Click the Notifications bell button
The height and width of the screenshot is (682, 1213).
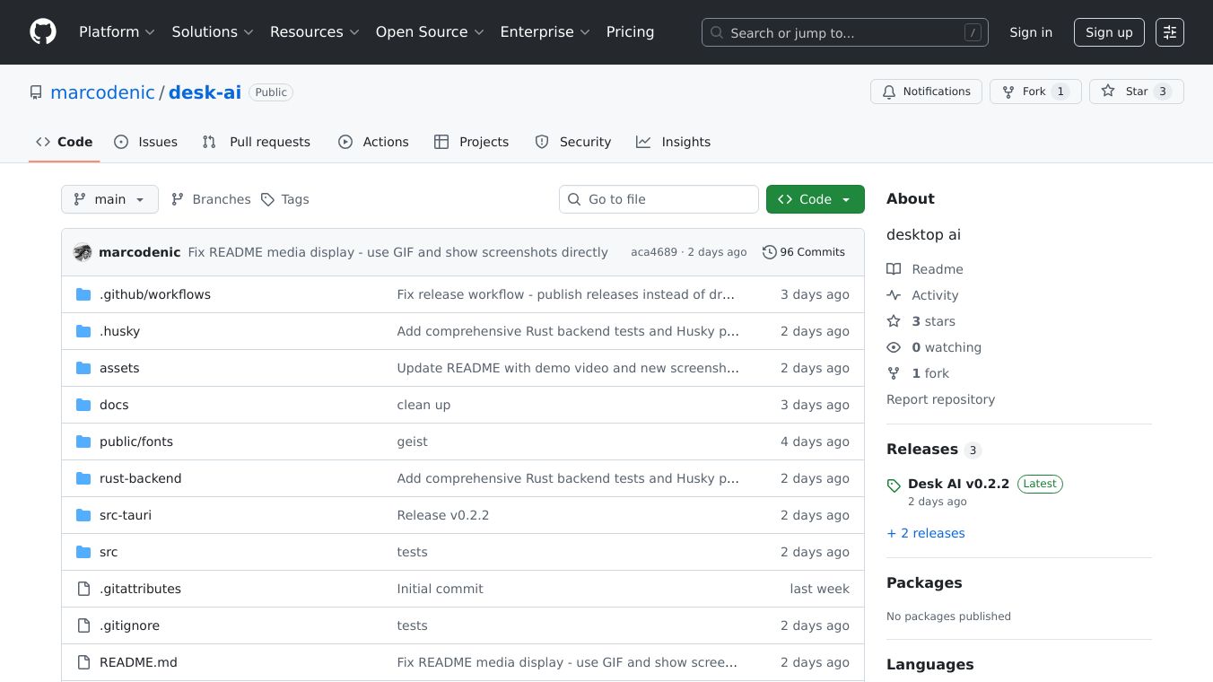(x=926, y=92)
